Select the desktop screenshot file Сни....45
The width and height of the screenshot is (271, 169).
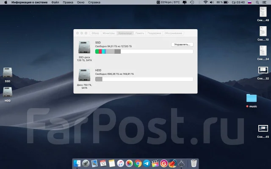(x=263, y=128)
